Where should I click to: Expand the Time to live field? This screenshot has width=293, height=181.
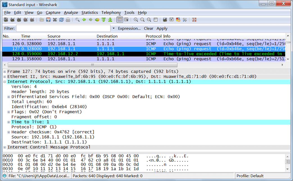pyautogui.click(x=9, y=122)
